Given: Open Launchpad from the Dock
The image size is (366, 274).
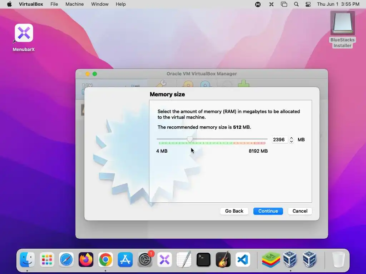Looking at the screenshot, I should [x=47, y=259].
